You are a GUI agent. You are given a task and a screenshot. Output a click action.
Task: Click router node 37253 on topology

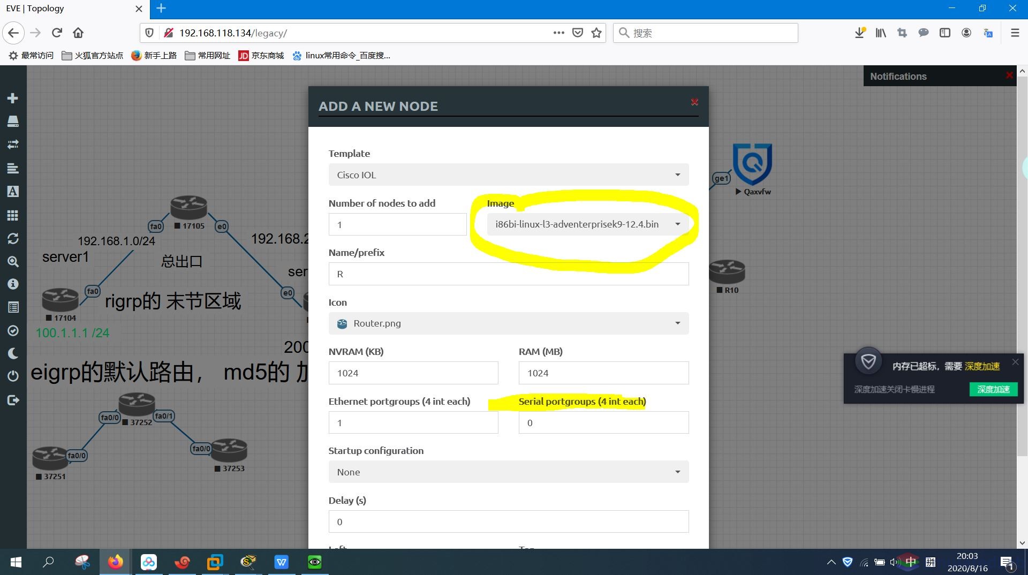click(229, 451)
